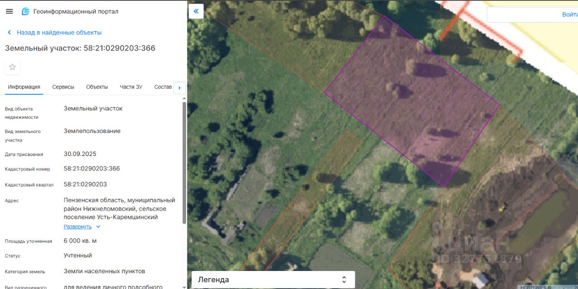Open the hamburger main menu

(9, 11)
